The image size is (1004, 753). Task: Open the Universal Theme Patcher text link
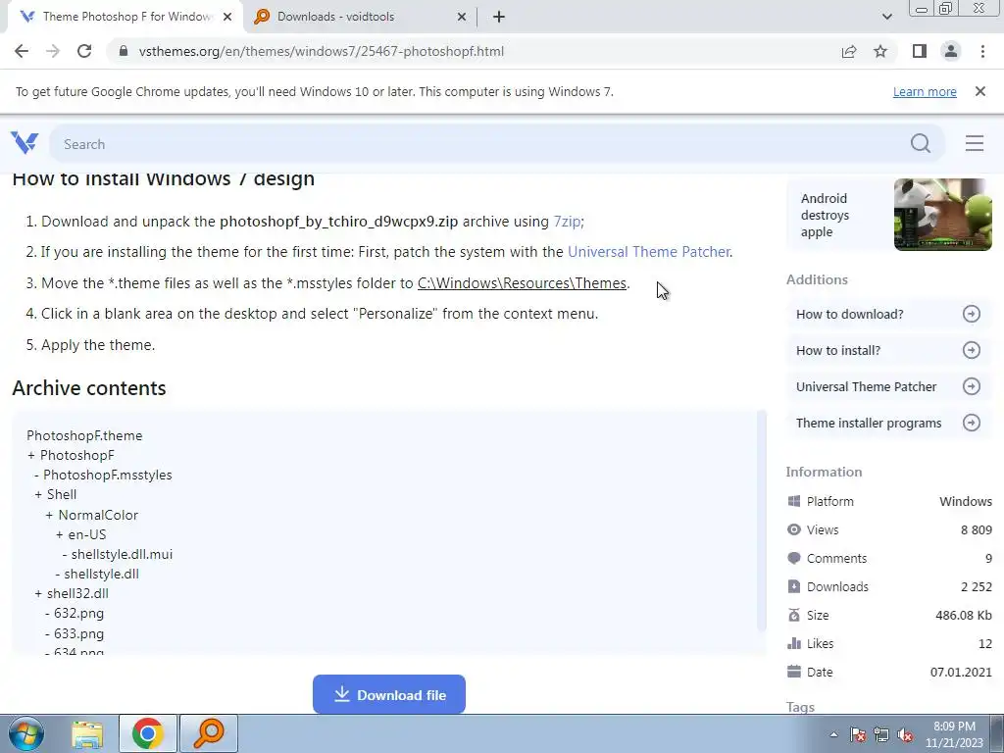[x=649, y=252]
